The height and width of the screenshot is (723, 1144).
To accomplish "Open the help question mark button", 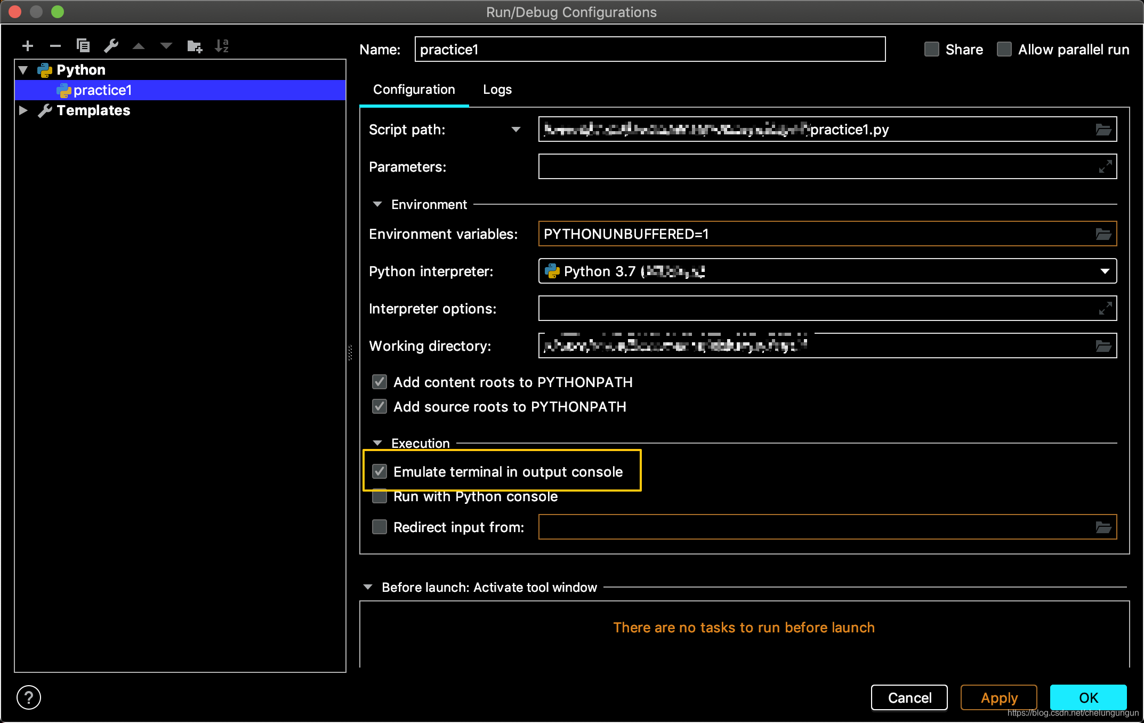I will point(29,697).
